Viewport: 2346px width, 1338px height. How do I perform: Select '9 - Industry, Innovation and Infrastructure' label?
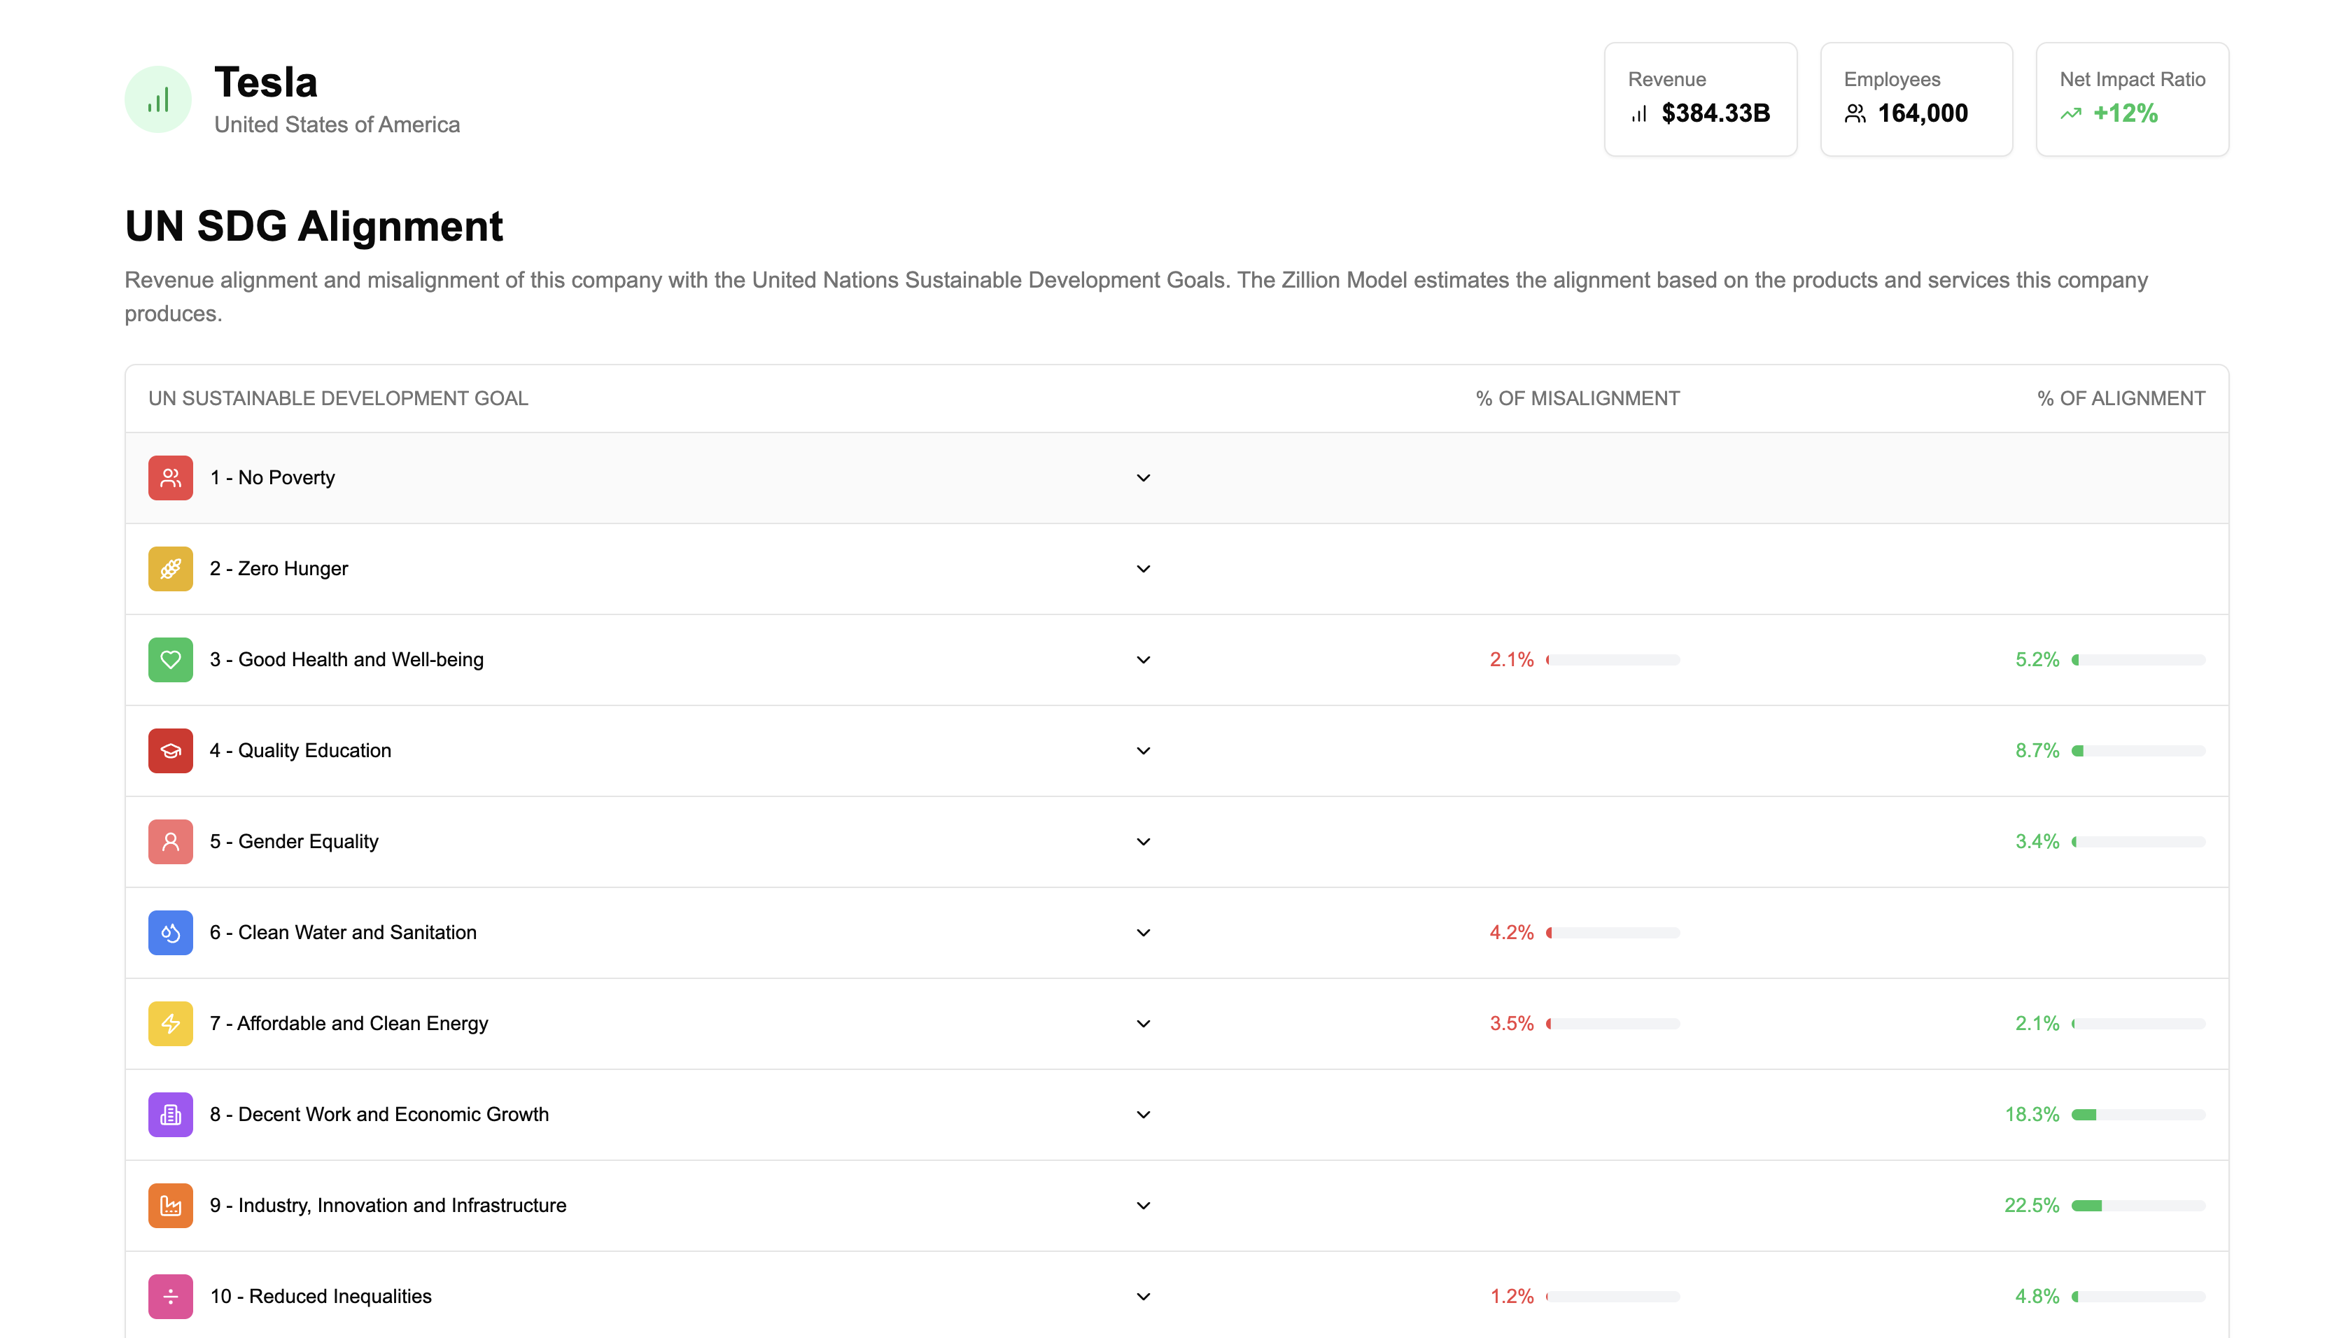[x=388, y=1206]
